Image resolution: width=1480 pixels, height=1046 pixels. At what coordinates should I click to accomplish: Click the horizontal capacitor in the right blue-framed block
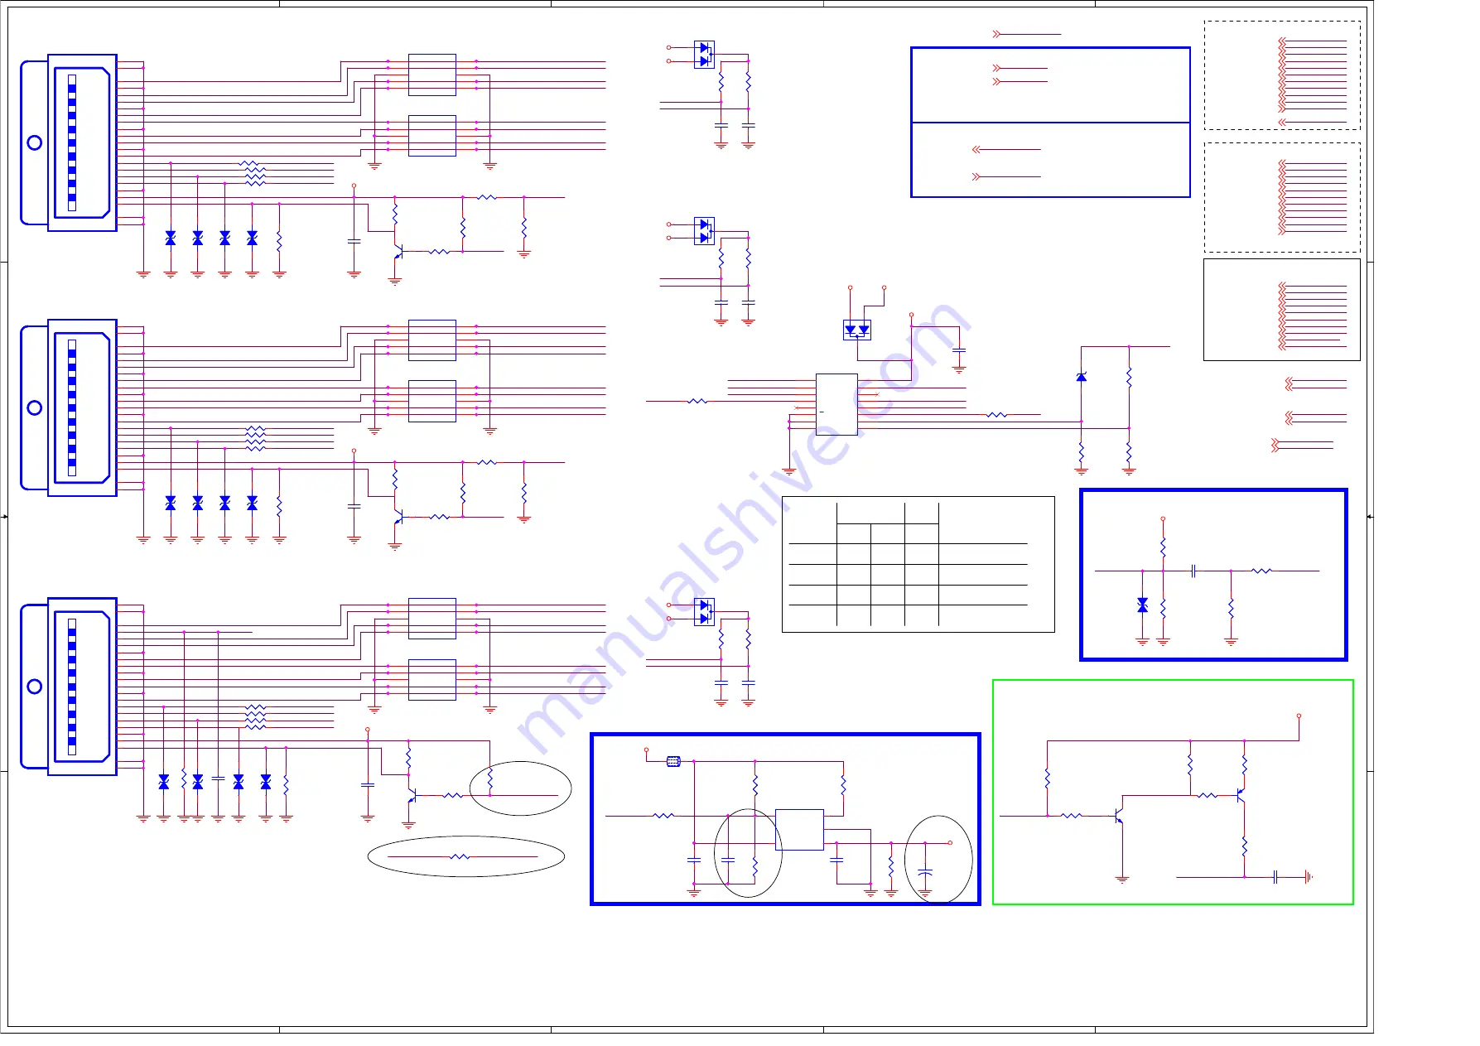point(1193,571)
